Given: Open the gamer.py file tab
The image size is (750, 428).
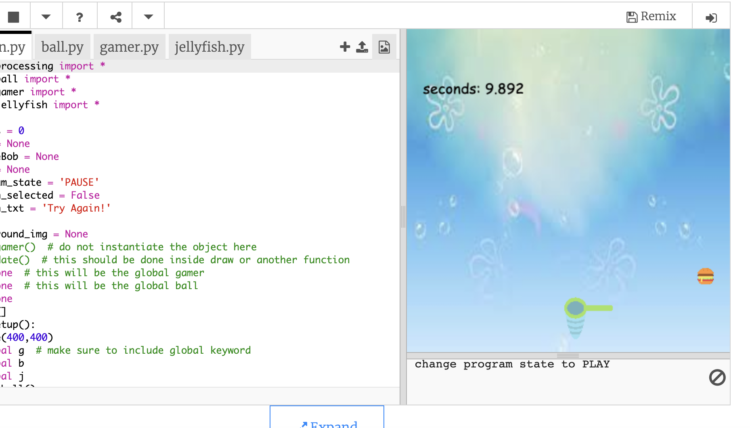Looking at the screenshot, I should (x=129, y=47).
